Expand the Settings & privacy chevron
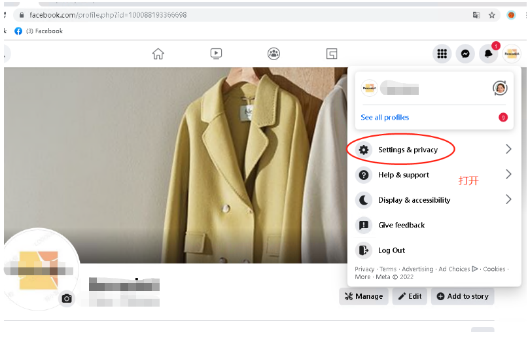The image size is (528, 338). tap(508, 150)
